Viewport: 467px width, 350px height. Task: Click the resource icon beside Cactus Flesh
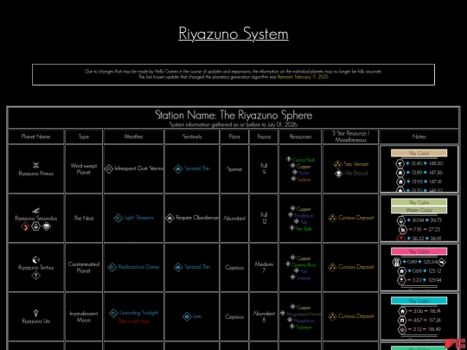tap(289, 159)
